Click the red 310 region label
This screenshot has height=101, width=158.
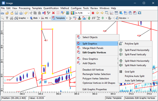click(x=8, y=80)
